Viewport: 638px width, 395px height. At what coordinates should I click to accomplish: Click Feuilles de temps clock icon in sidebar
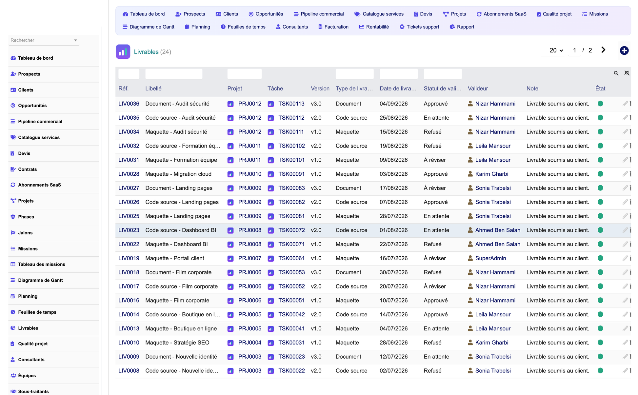pos(13,312)
